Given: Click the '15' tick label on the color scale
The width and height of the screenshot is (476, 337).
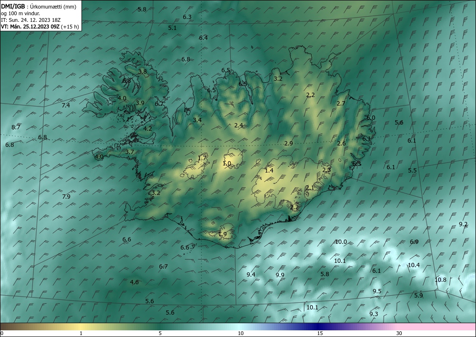Looking at the screenshot, I should tap(320, 334).
